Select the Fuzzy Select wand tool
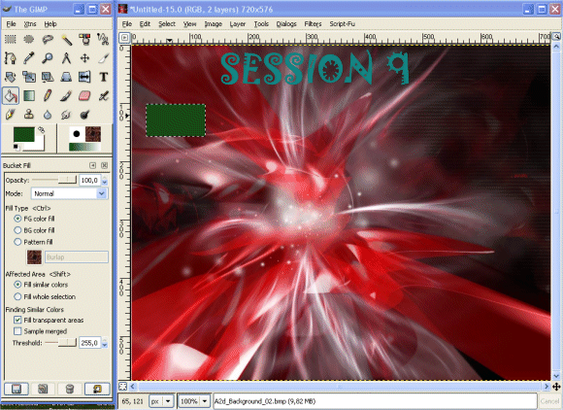The width and height of the screenshot is (563, 410). click(66, 39)
